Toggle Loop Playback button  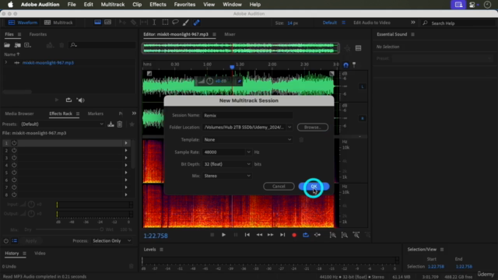(306, 235)
